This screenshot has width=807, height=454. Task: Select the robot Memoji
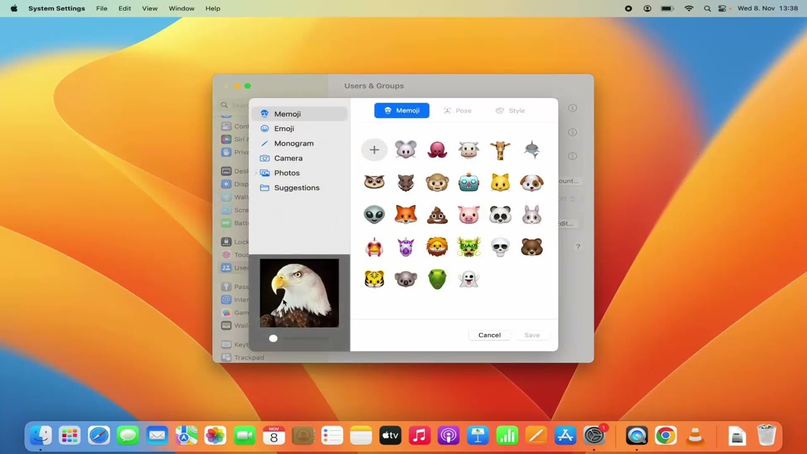(468, 182)
